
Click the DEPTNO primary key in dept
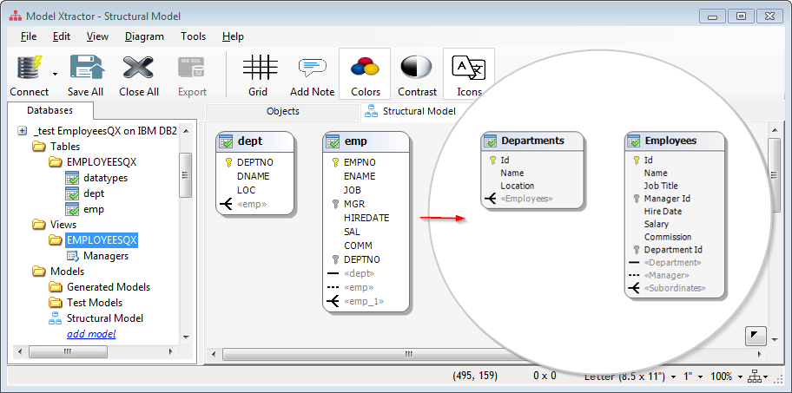coord(254,162)
